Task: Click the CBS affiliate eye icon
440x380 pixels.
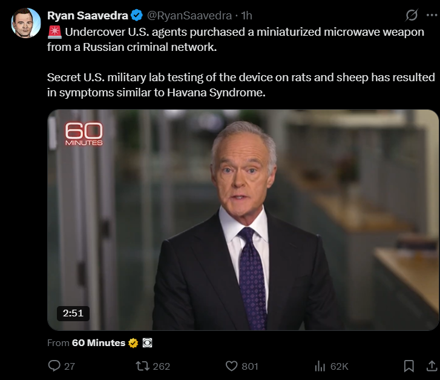Action: [x=147, y=343]
